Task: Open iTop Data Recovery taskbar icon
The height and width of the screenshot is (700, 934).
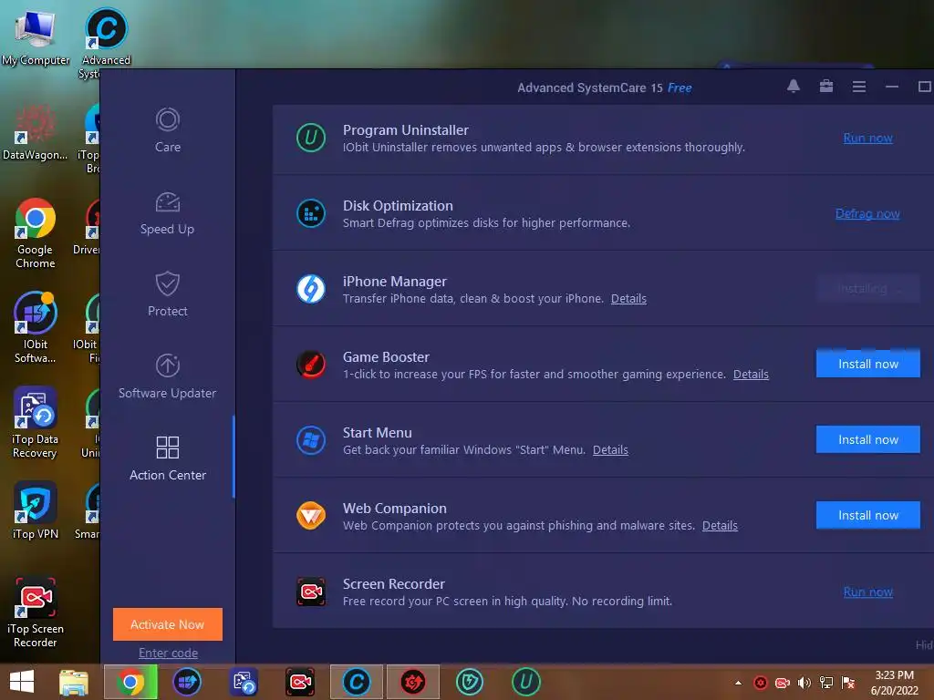Action: pyautogui.click(x=244, y=682)
